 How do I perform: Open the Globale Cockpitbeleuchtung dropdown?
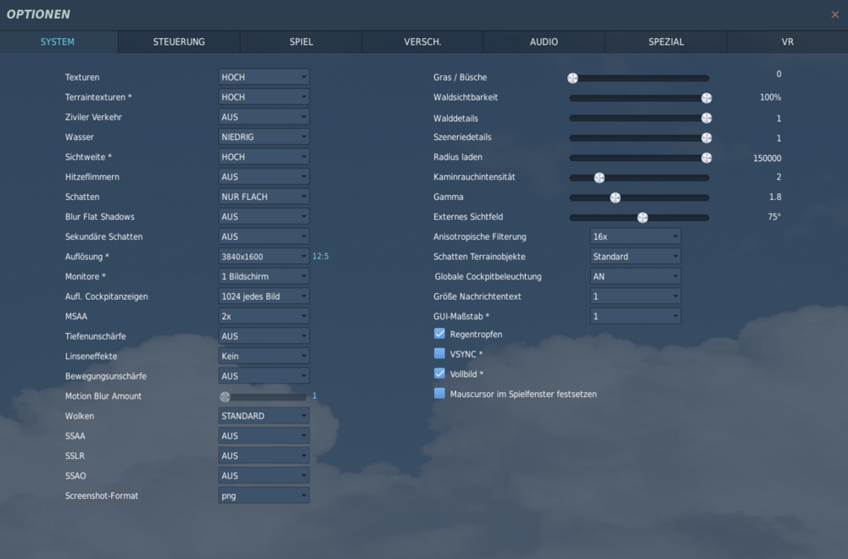634,276
